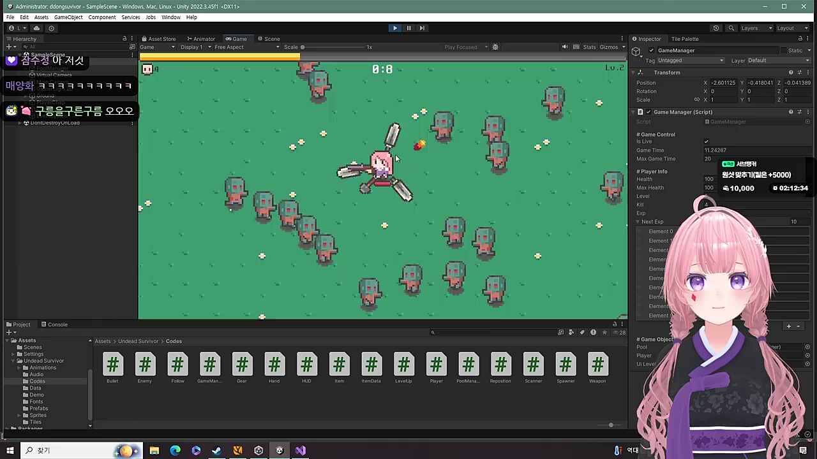Screen dimensions: 817x459
Task: Open the Component menu
Action: (102, 17)
